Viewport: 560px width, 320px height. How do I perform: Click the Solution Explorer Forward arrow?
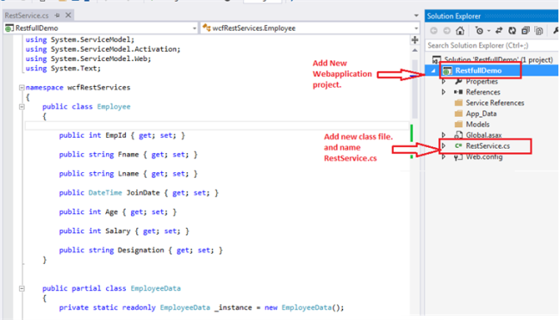pyautogui.click(x=447, y=31)
